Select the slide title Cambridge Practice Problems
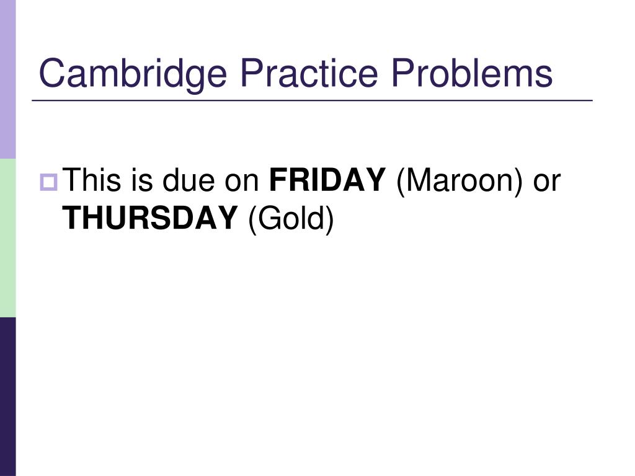Viewport: 635px width, 476px height. [x=296, y=74]
